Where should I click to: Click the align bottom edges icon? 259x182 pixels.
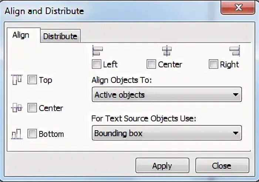point(17,134)
